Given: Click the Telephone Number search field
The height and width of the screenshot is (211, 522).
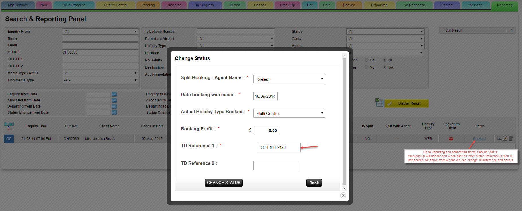Looking at the screenshot, I should click(x=236, y=32).
